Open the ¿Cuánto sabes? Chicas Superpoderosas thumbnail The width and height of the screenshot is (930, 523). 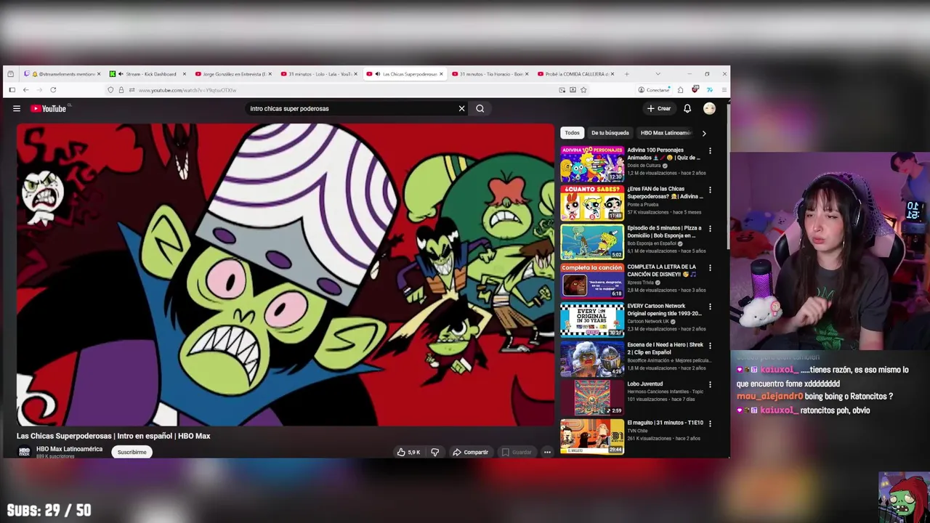click(592, 203)
